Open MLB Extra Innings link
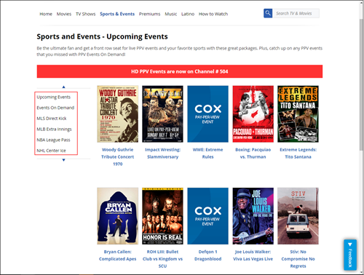364x275 pixels. pyautogui.click(x=54, y=129)
